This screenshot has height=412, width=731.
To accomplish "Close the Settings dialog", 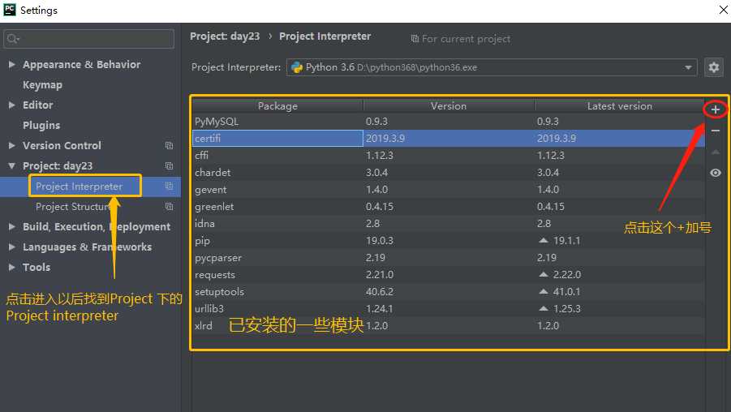I will click(723, 10).
